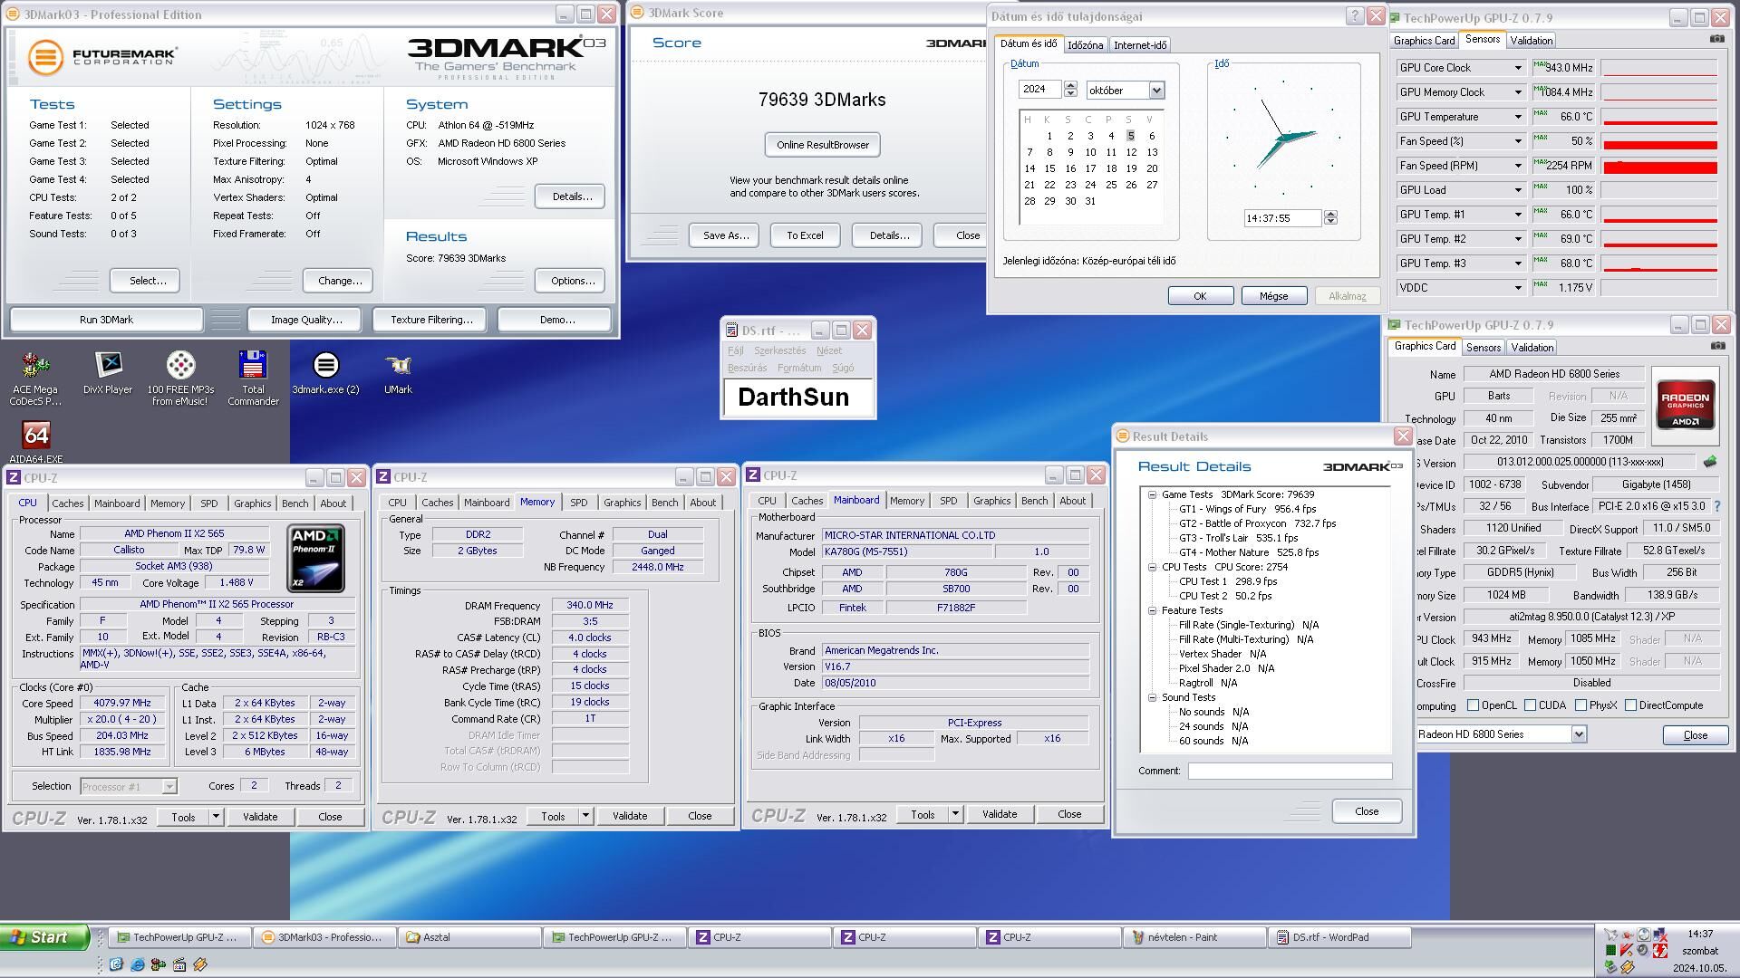This screenshot has height=978, width=1740.
Task: Click Validate button in CPU-Z Memory window
Action: (630, 816)
